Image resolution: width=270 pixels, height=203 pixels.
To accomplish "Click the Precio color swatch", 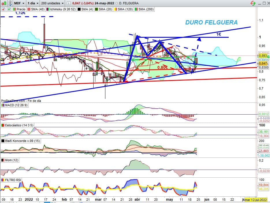I will click(x=14, y=9).
